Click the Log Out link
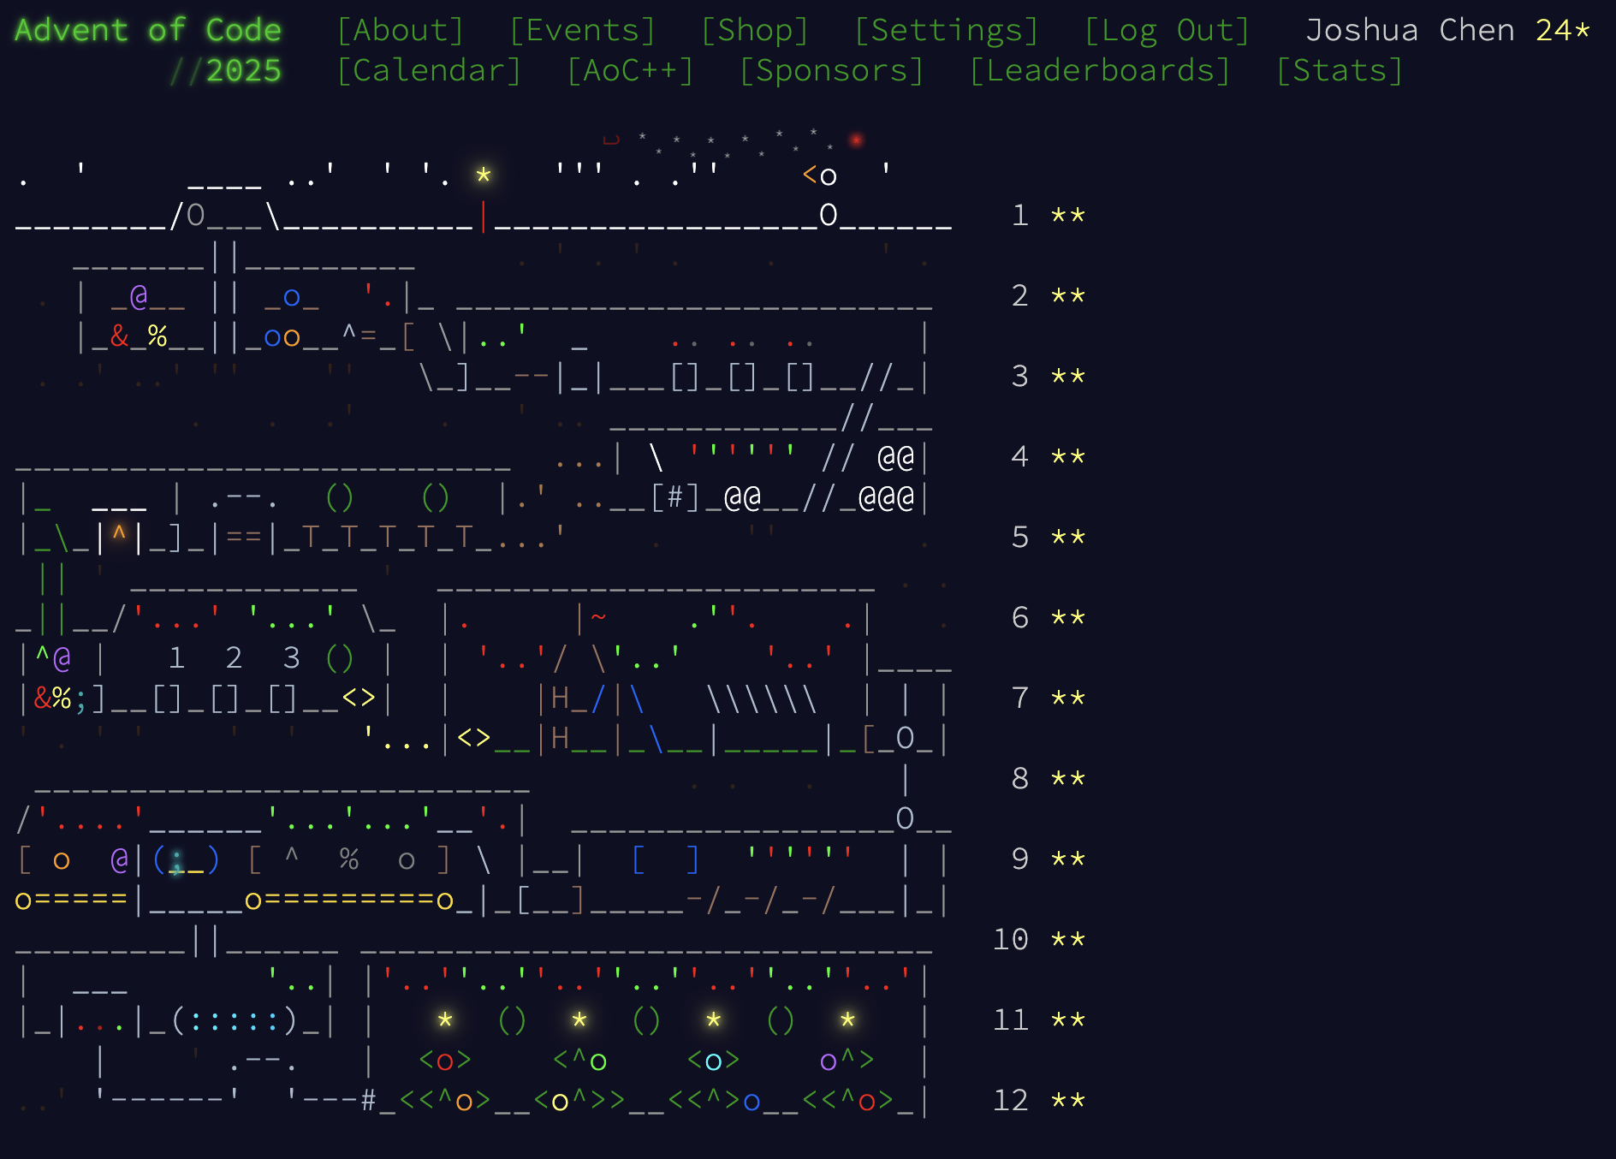The width and height of the screenshot is (1616, 1159). 1167,31
